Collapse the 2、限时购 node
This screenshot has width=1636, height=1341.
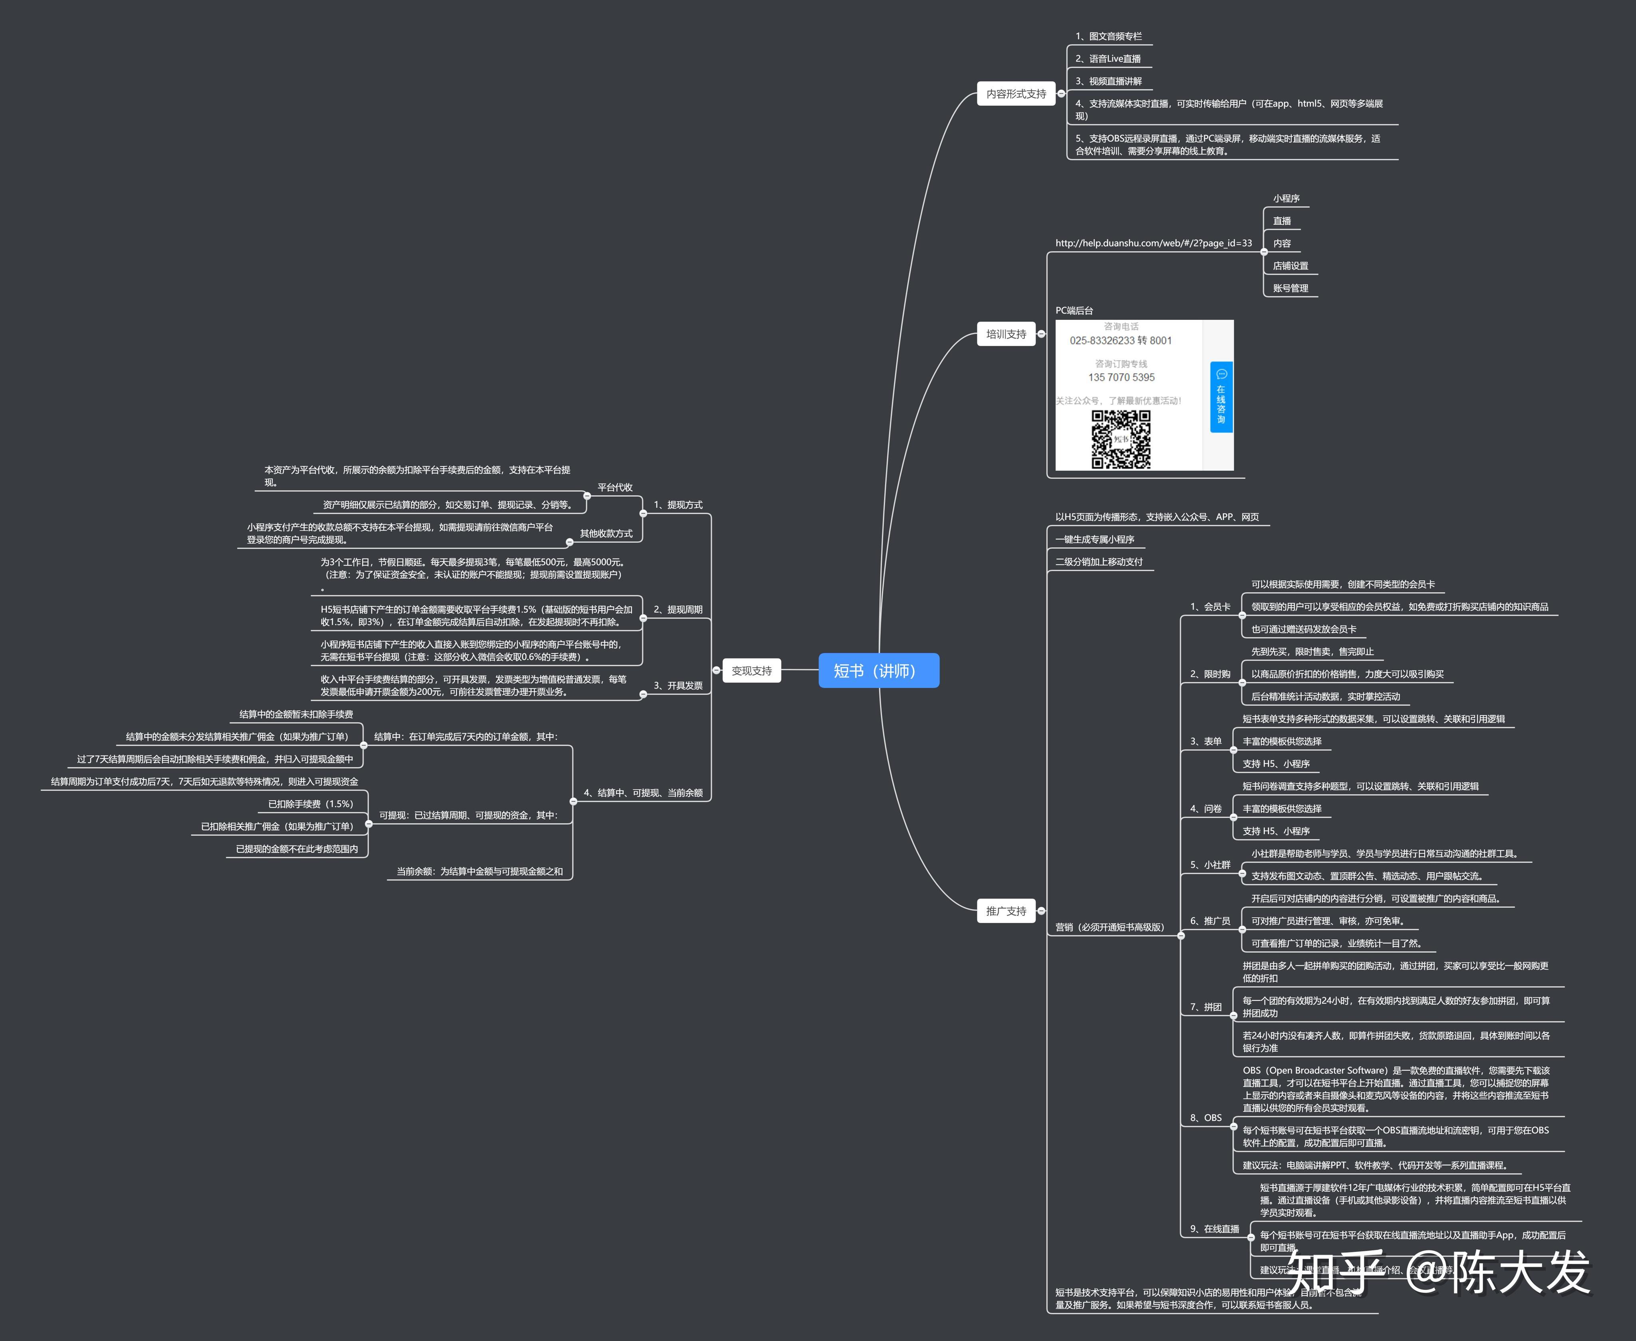pyautogui.click(x=1242, y=683)
